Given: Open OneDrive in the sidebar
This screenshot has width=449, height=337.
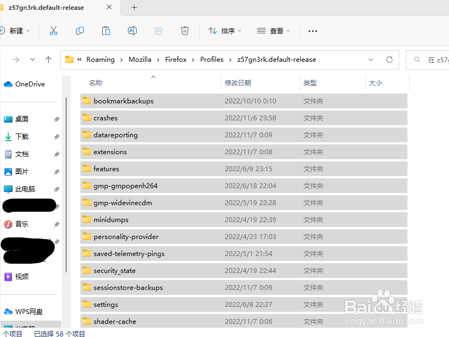Looking at the screenshot, I should [x=25, y=84].
